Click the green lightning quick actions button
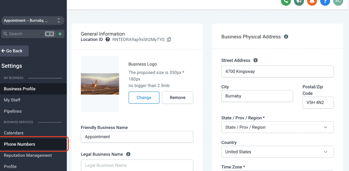Screen dimensions: 349x171 [60, 34]
